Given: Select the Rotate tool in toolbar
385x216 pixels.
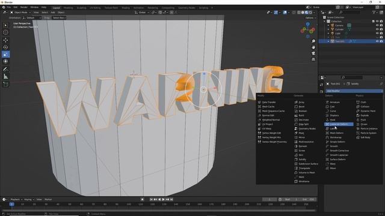Looking at the screenshot, I should click(x=5, y=47).
